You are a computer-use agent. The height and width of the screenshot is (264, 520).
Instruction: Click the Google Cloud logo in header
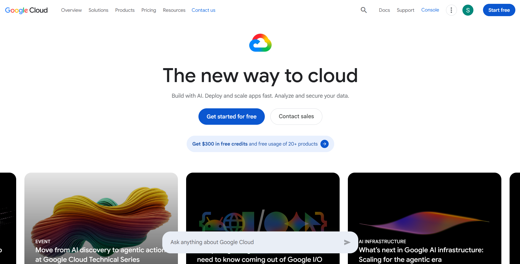pos(26,10)
